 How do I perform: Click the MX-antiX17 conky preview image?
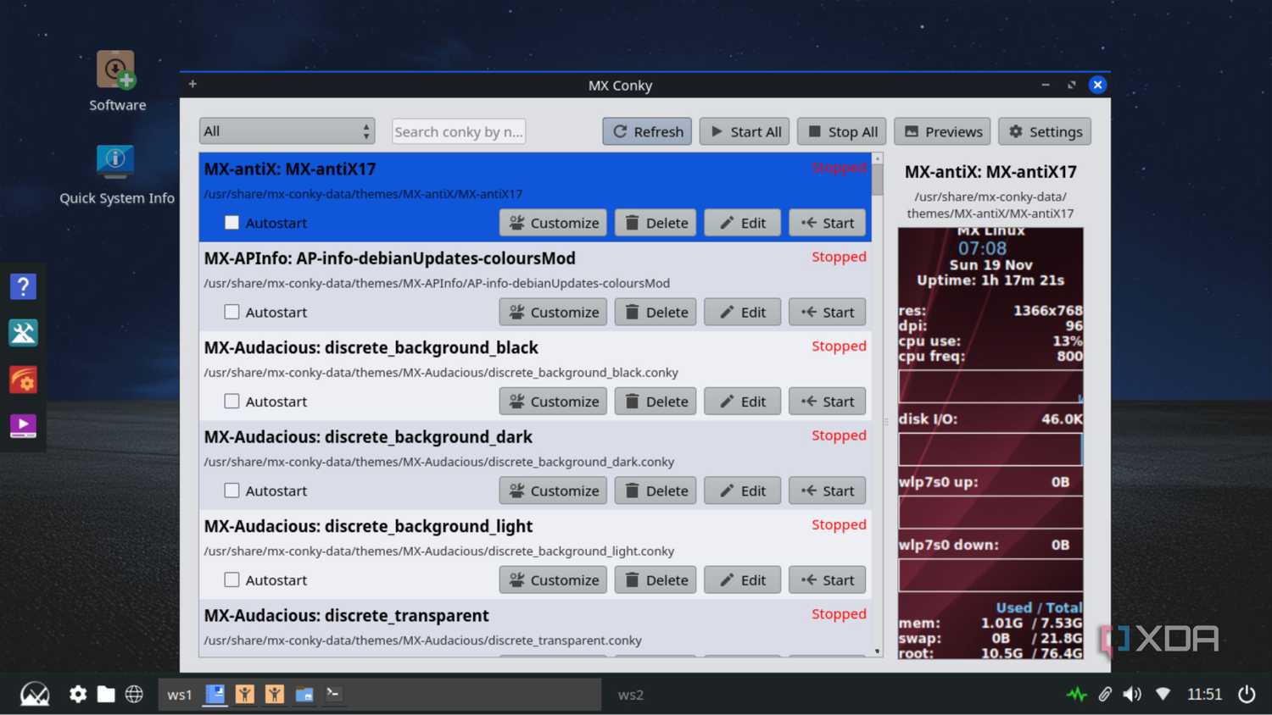990,443
